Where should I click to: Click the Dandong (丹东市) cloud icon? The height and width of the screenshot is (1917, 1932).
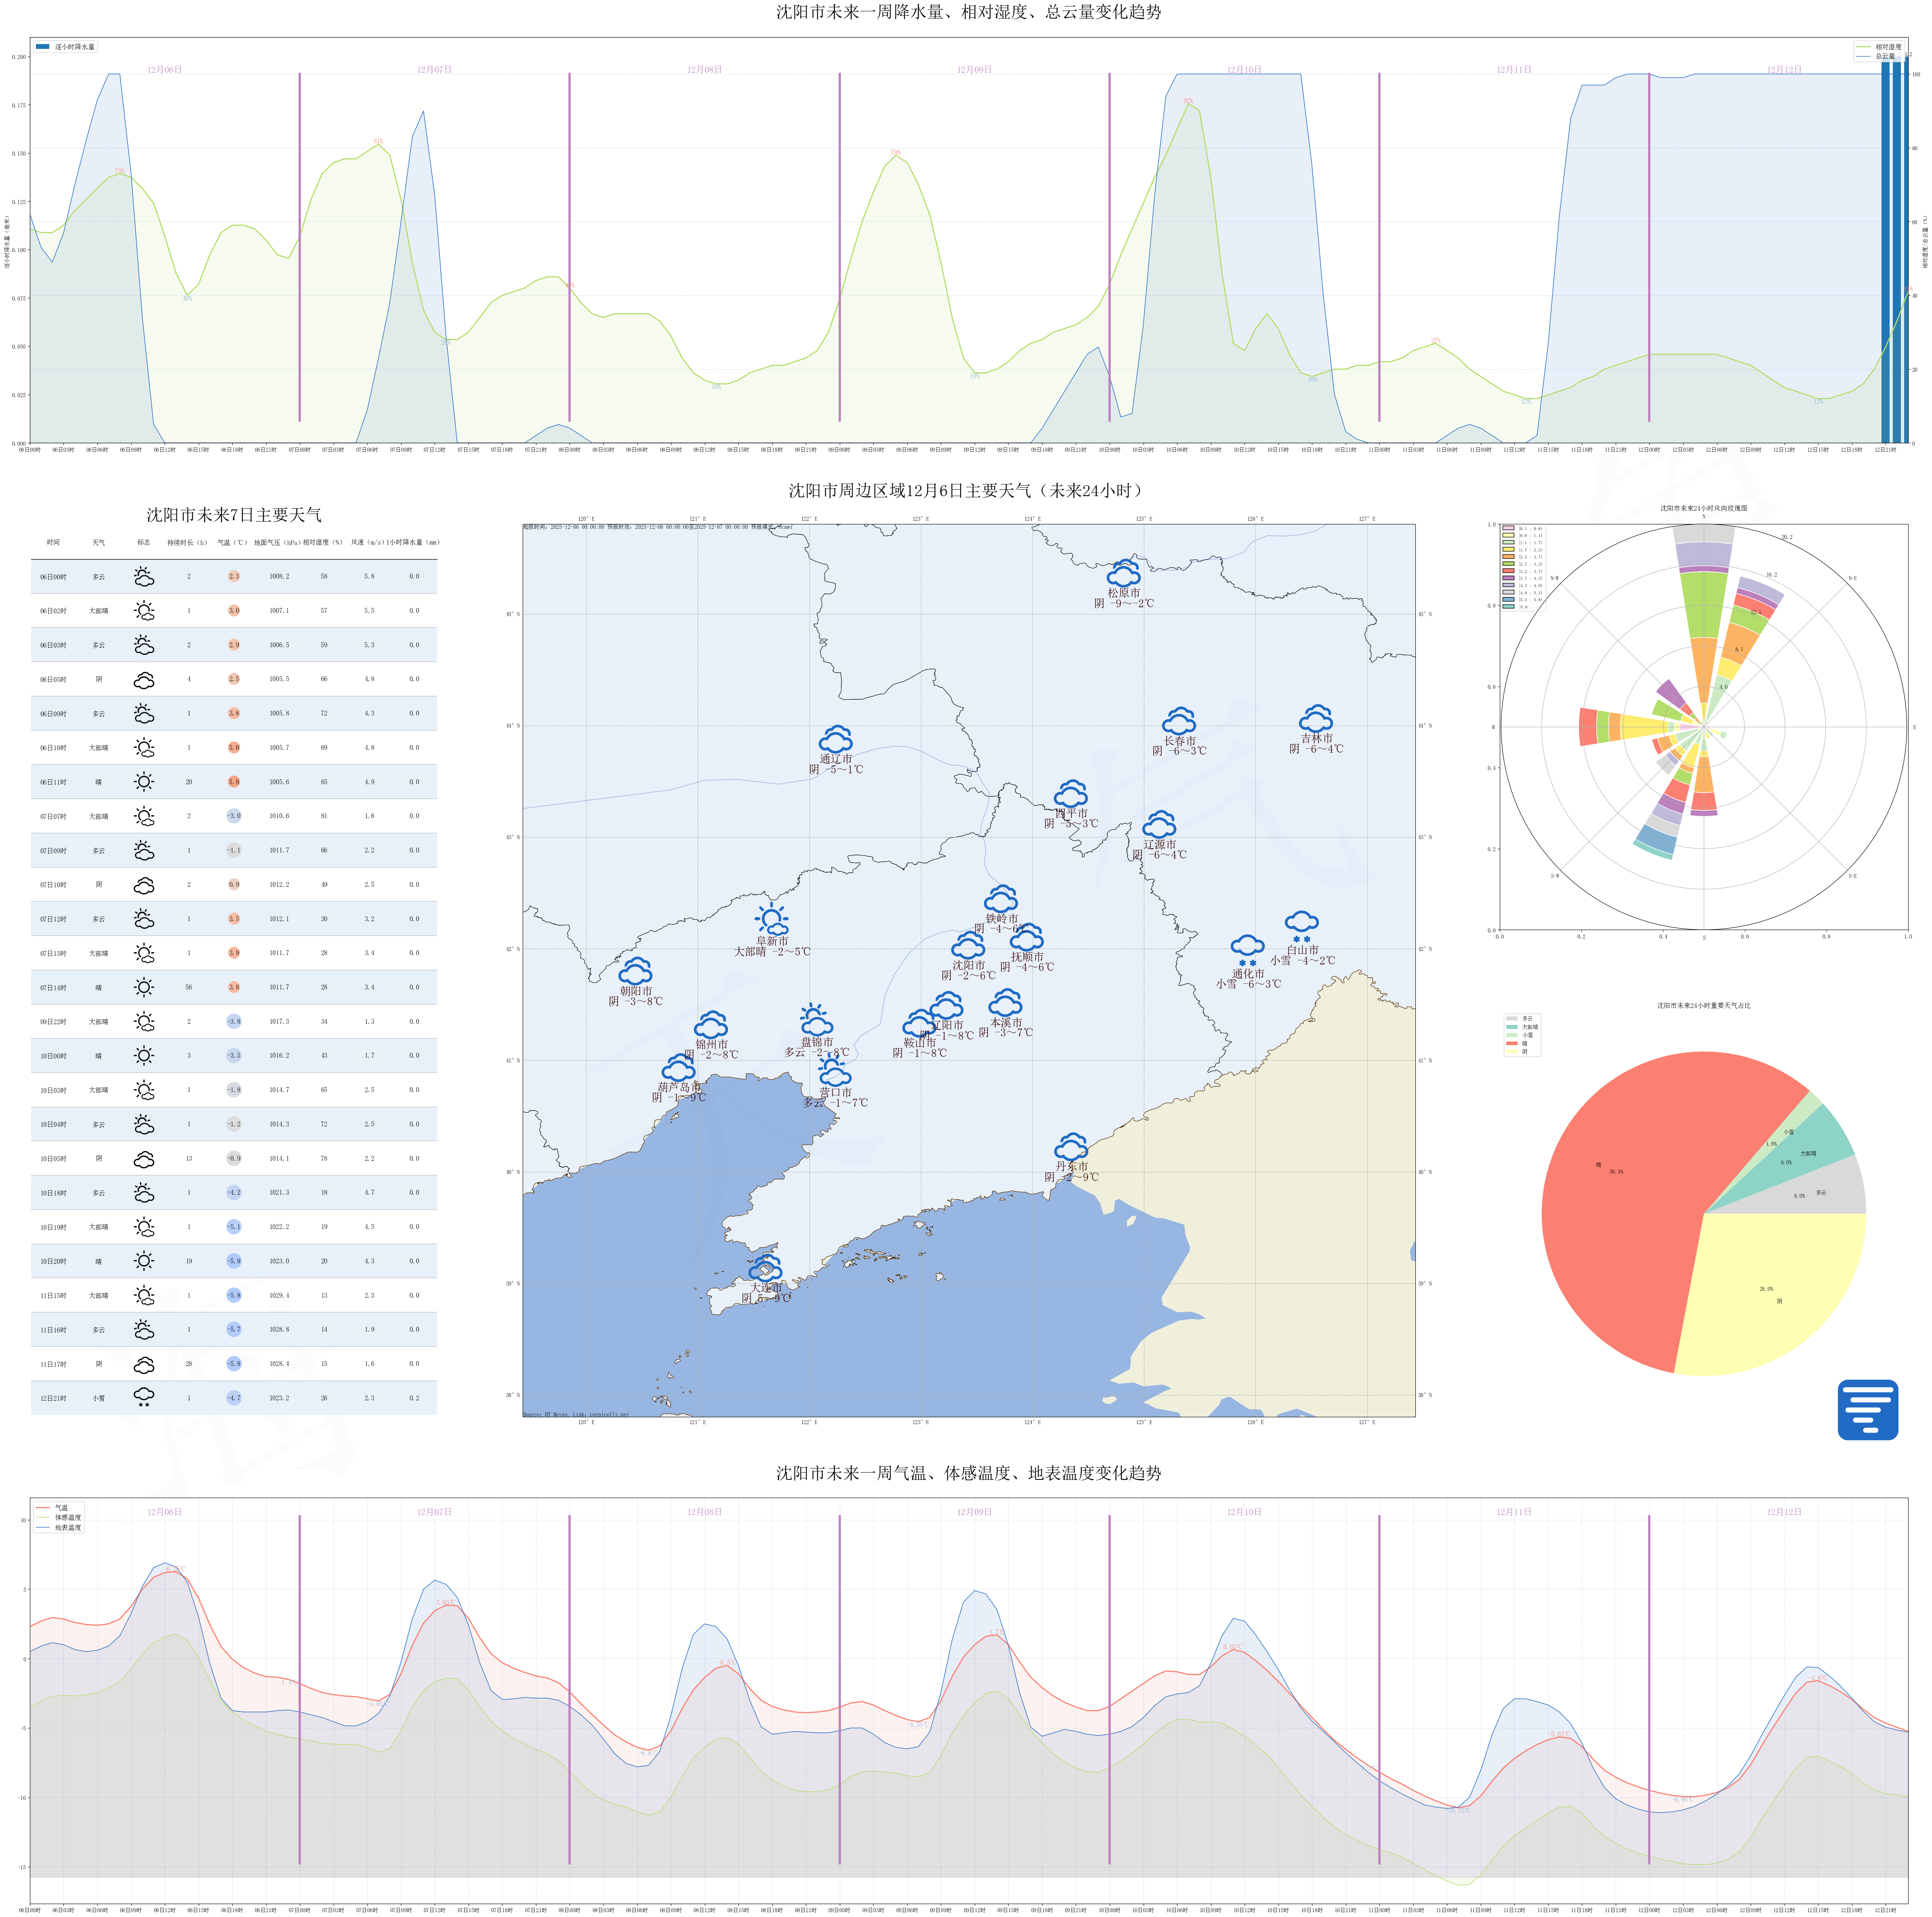(x=1071, y=1146)
